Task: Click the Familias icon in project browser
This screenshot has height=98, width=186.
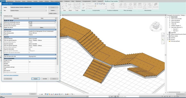Action: [x=170, y=38]
